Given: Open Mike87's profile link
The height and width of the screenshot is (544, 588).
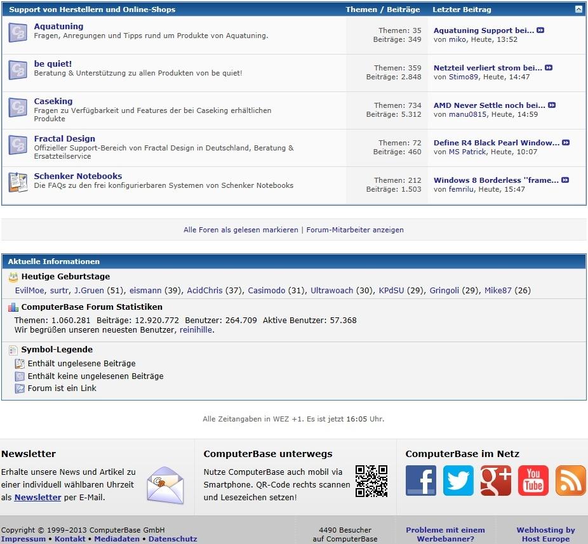Looking at the screenshot, I should (498, 291).
